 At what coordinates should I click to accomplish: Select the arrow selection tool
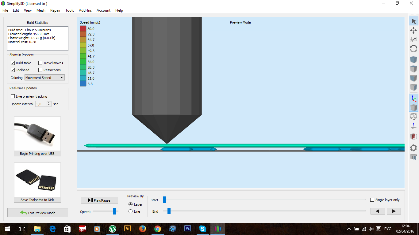413,21
